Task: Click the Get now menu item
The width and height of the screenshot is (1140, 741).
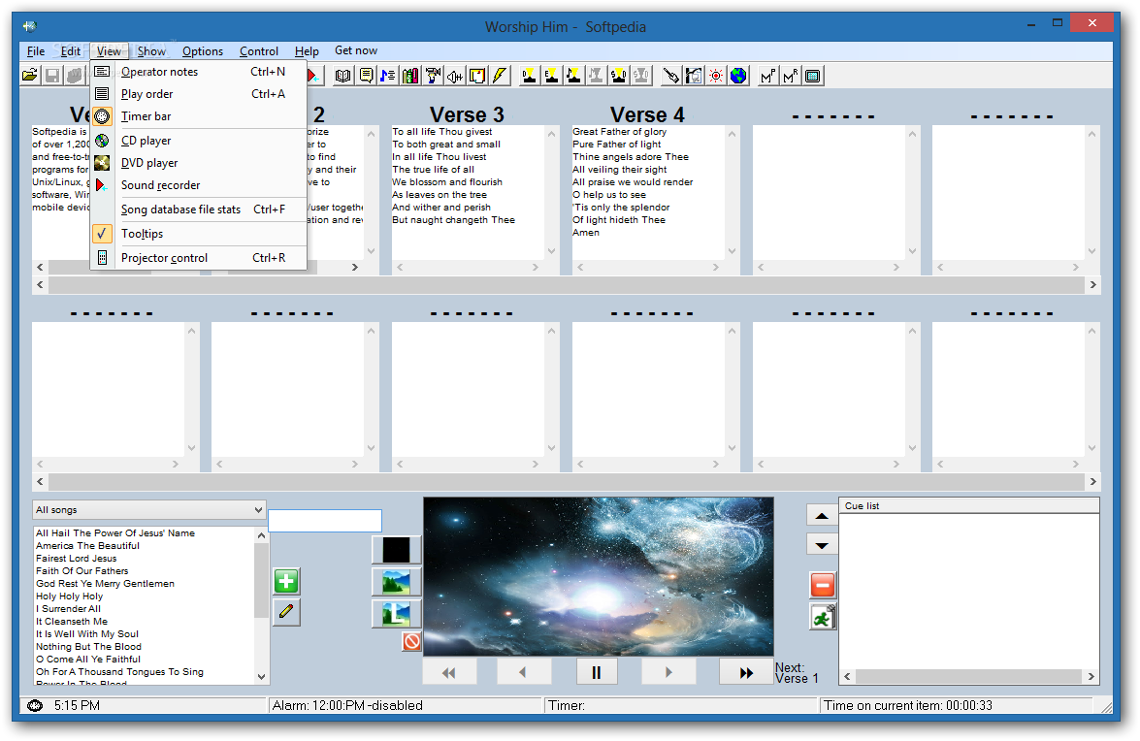Action: pyautogui.click(x=355, y=50)
